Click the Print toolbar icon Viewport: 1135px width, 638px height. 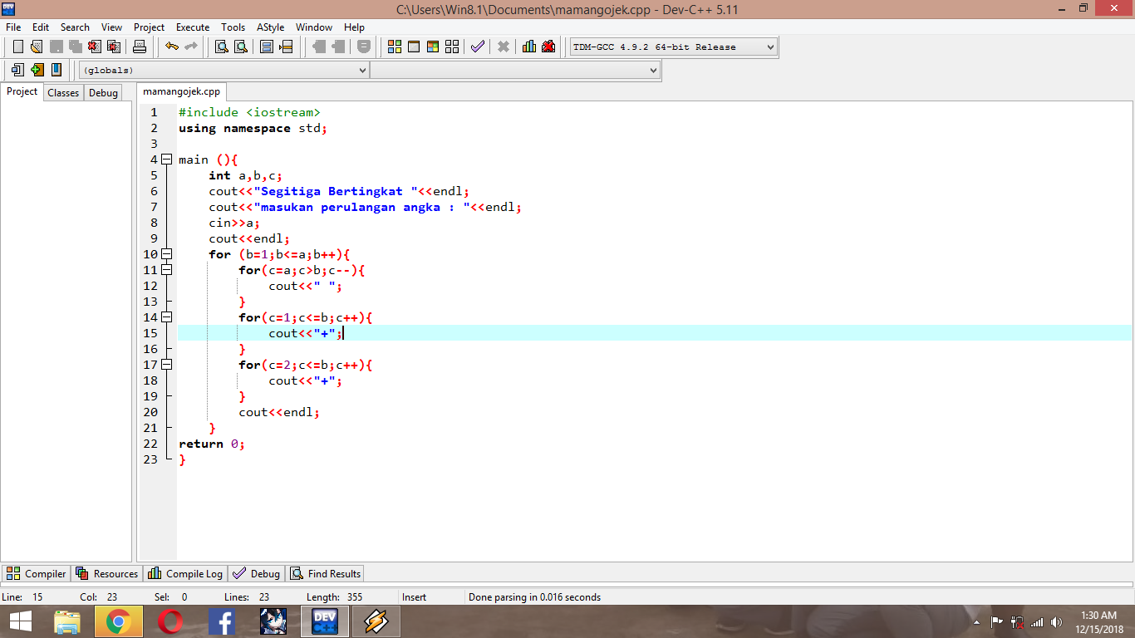click(x=140, y=47)
